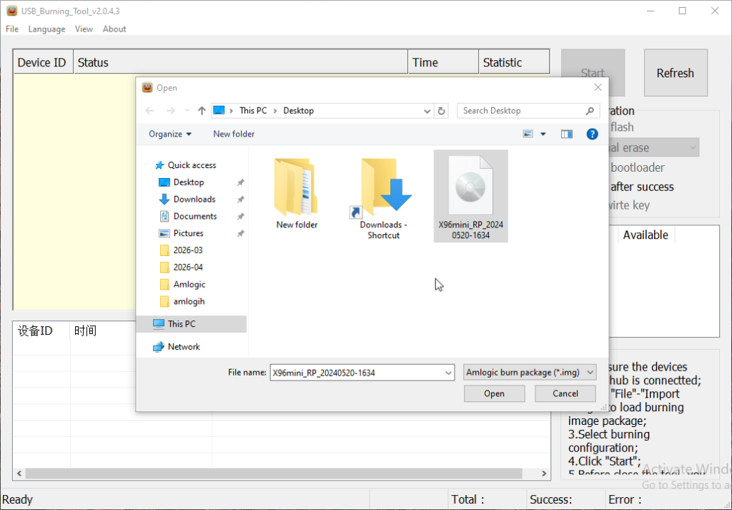Open the Organize menu

(x=170, y=134)
